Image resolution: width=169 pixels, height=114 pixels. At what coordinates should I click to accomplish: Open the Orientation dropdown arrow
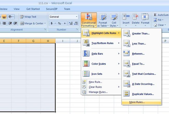click(13, 17)
